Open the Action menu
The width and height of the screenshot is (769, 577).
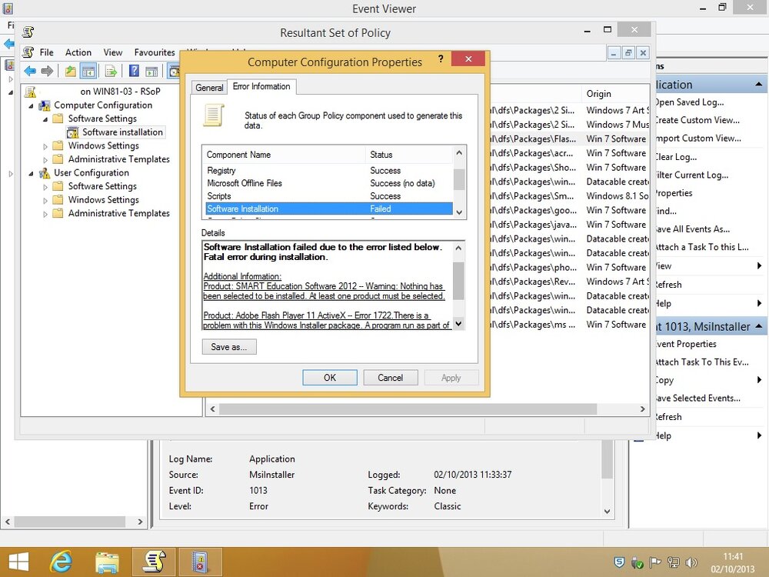click(x=78, y=52)
